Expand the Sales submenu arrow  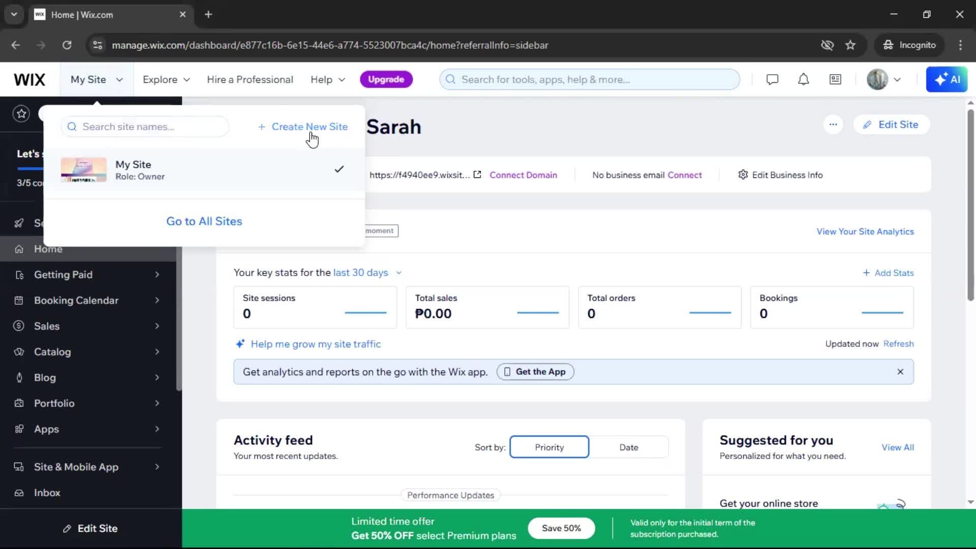click(157, 326)
